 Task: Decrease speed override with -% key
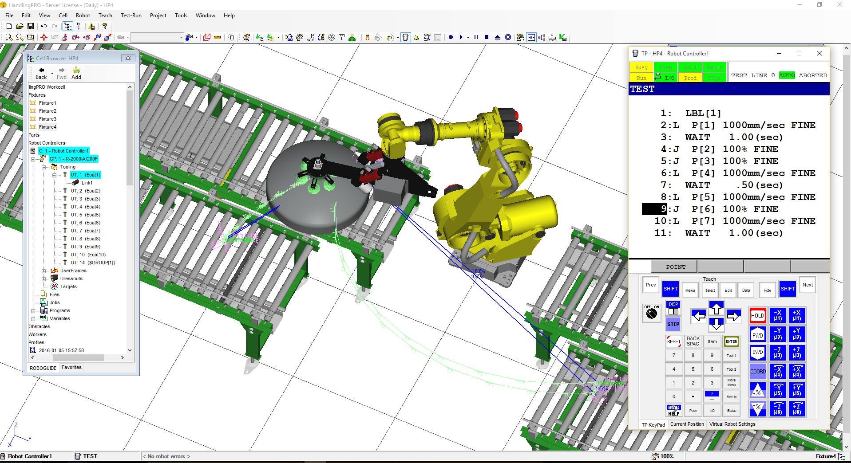click(x=757, y=409)
